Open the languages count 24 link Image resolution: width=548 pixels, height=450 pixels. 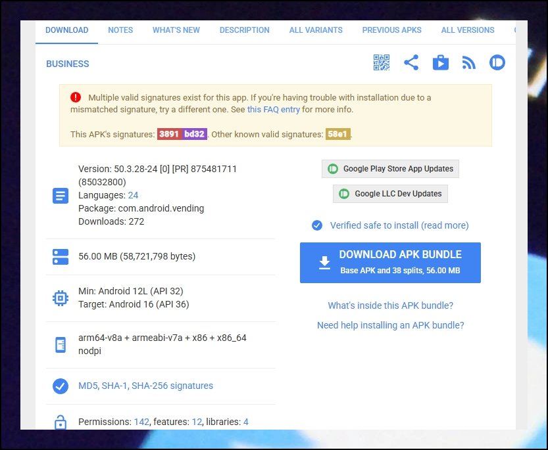click(x=133, y=195)
